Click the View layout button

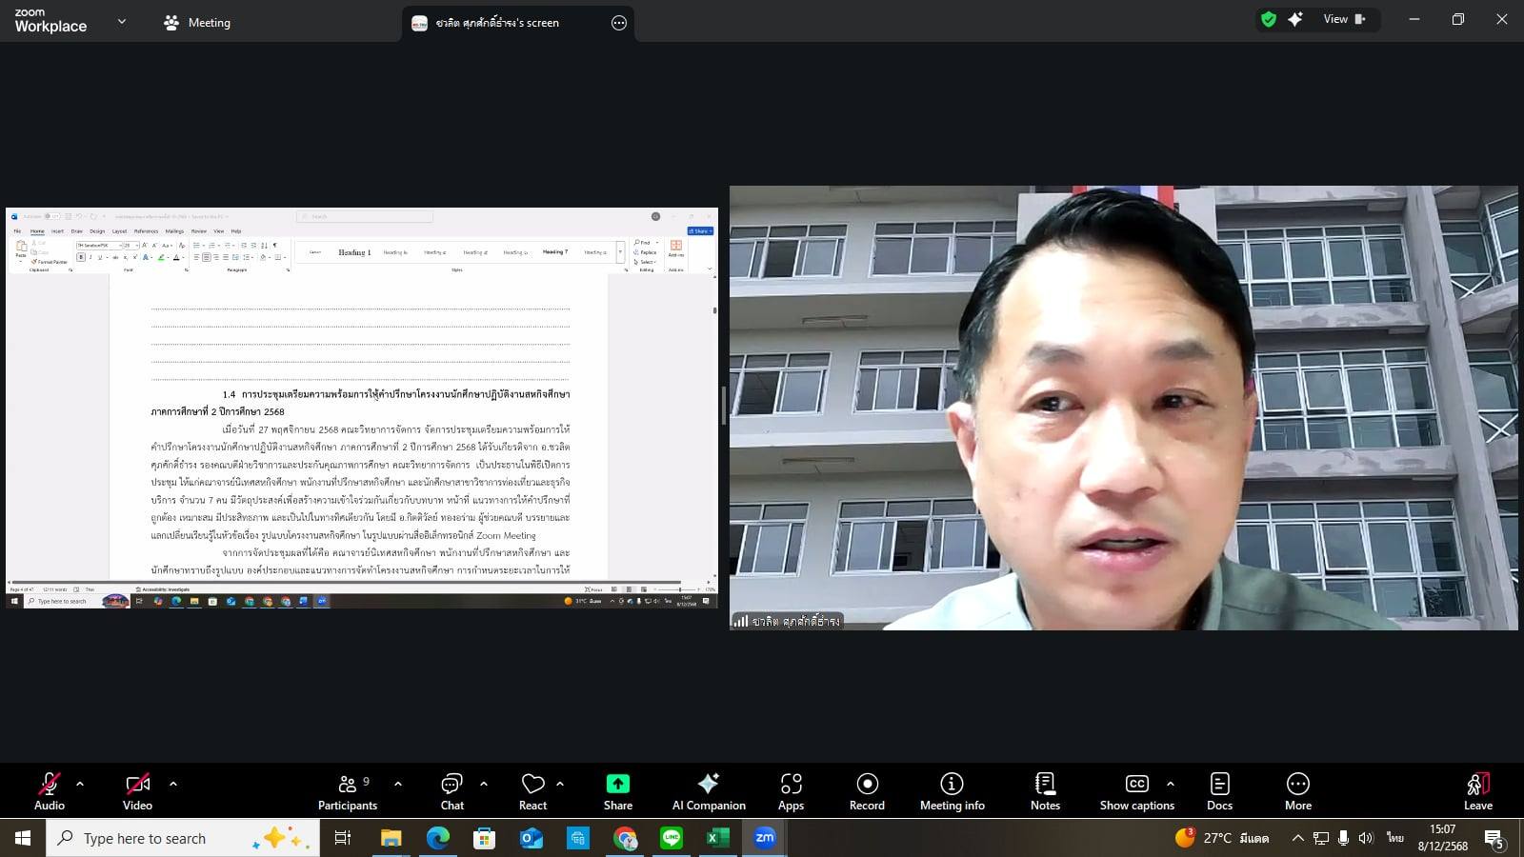point(1343,19)
